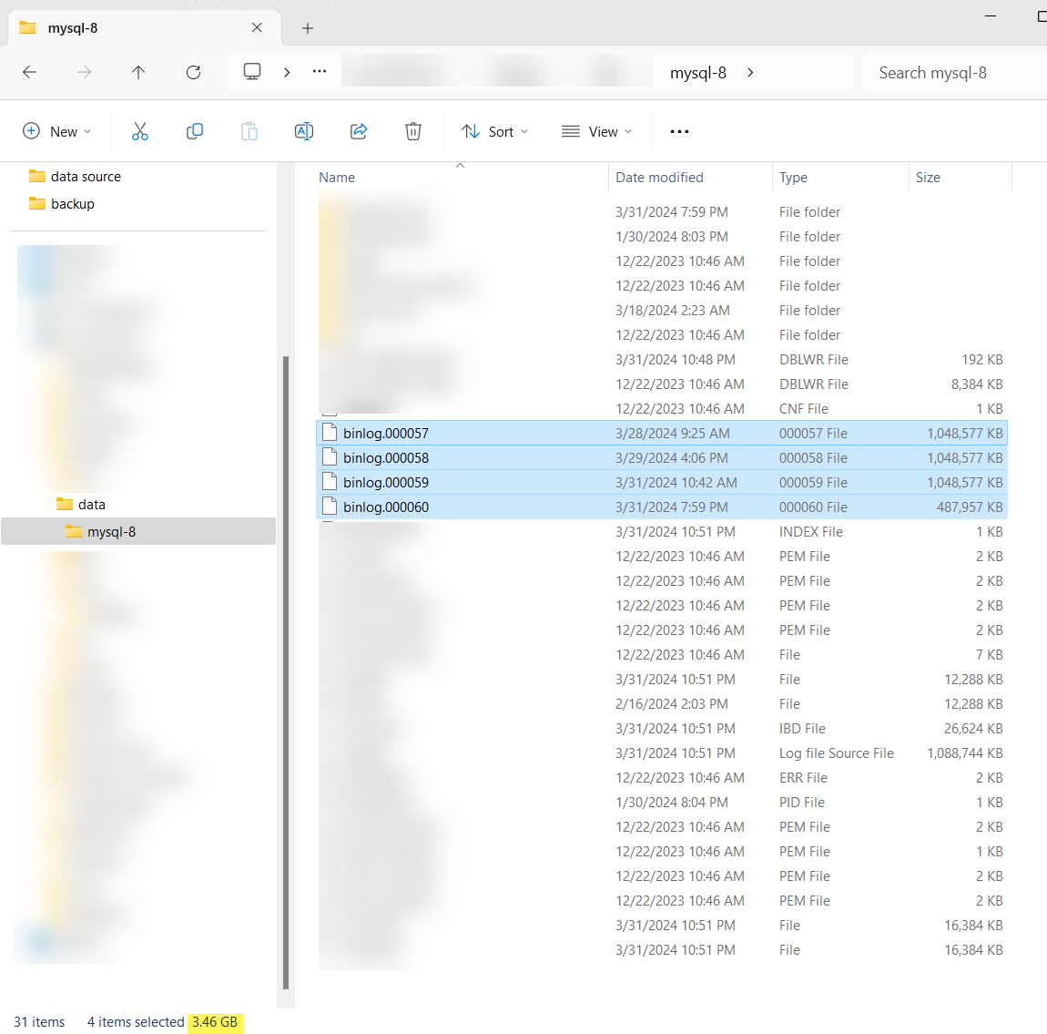Refresh the current folder view
Screen dimensions: 1047x1034
[193, 72]
